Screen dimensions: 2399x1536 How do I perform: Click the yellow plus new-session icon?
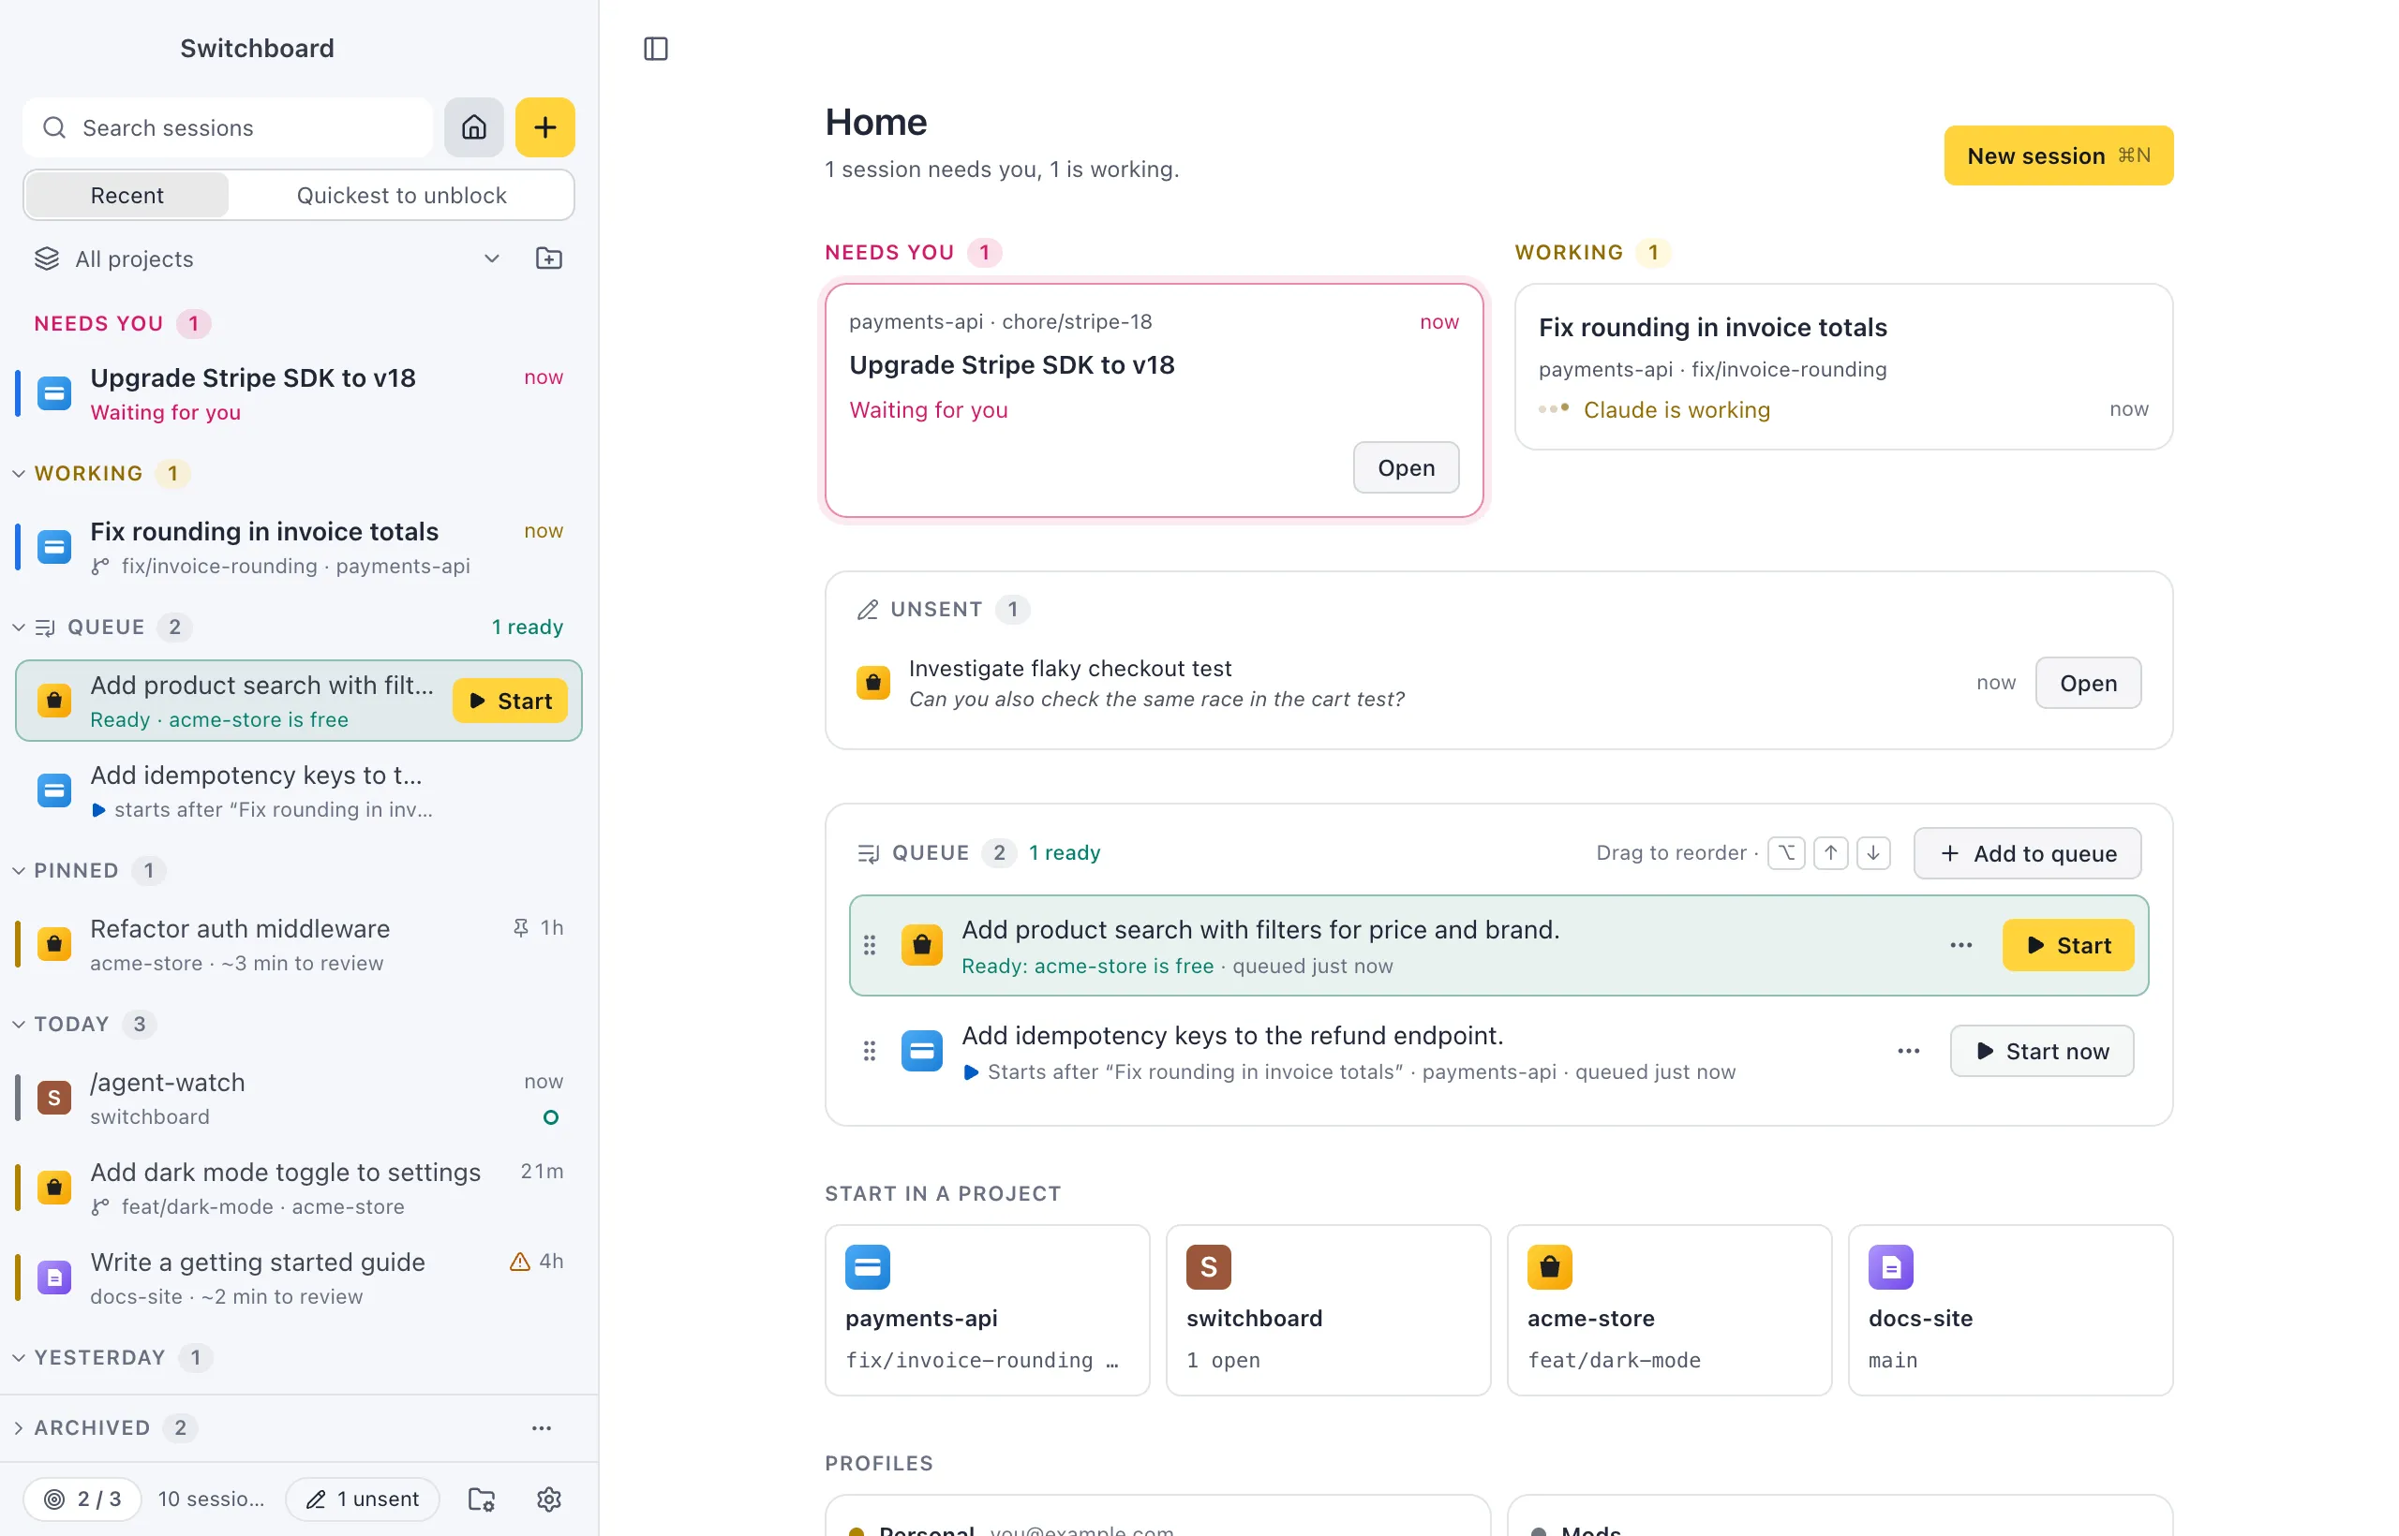[x=544, y=126]
